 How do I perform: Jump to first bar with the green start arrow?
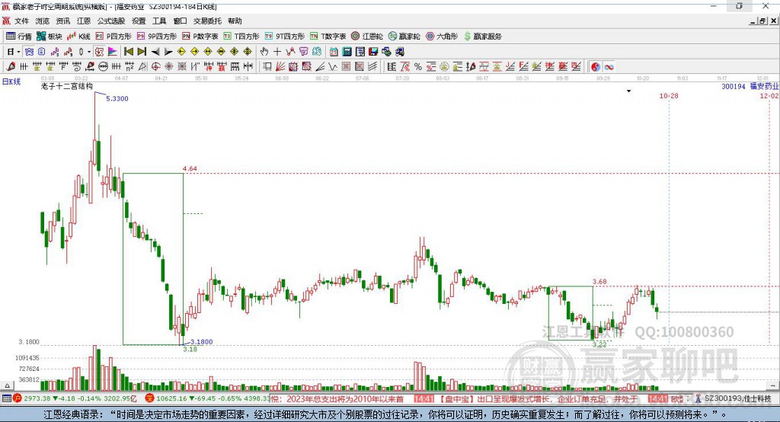[128, 51]
